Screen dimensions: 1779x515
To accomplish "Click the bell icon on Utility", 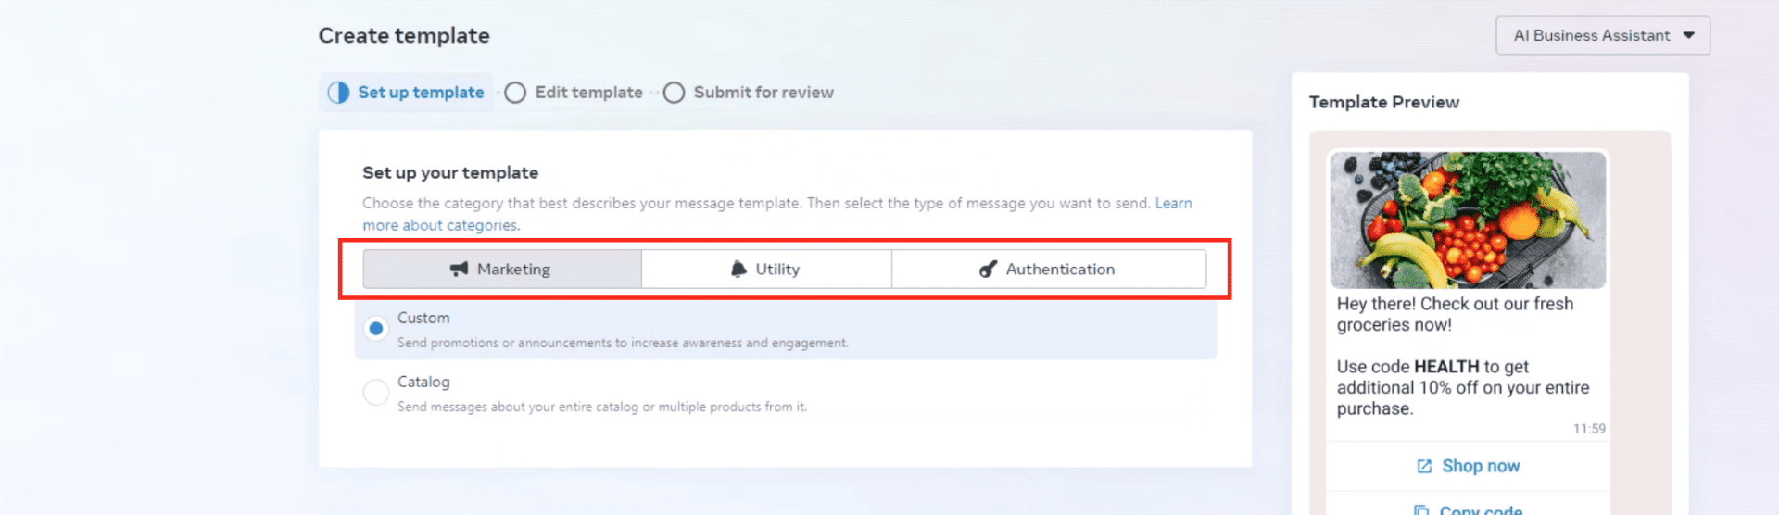I will point(738,269).
